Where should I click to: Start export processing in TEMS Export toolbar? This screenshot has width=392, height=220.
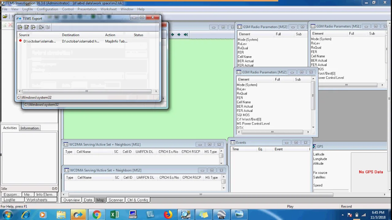tap(41, 27)
